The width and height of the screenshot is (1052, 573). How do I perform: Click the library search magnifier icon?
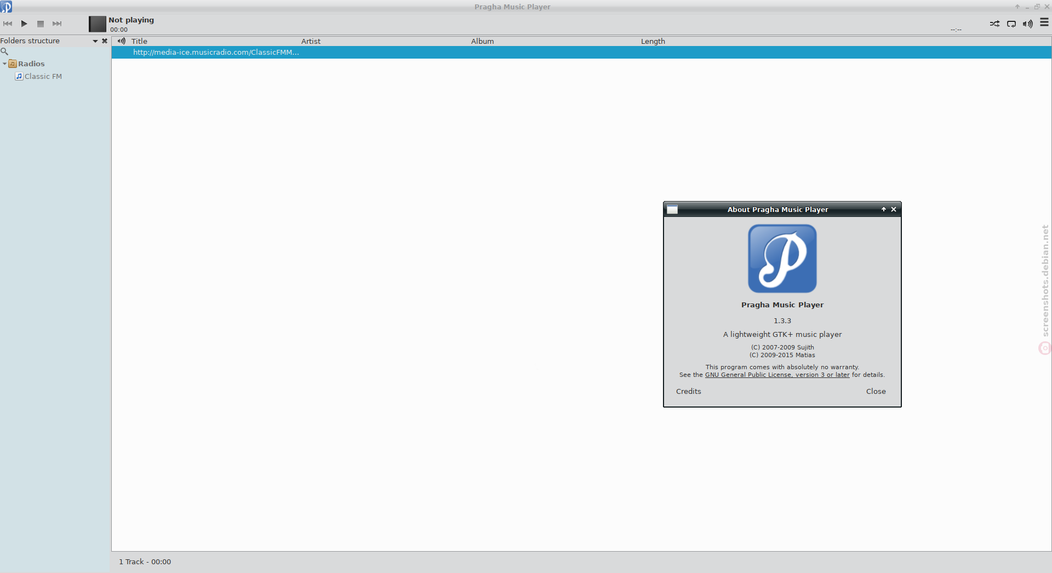point(4,51)
